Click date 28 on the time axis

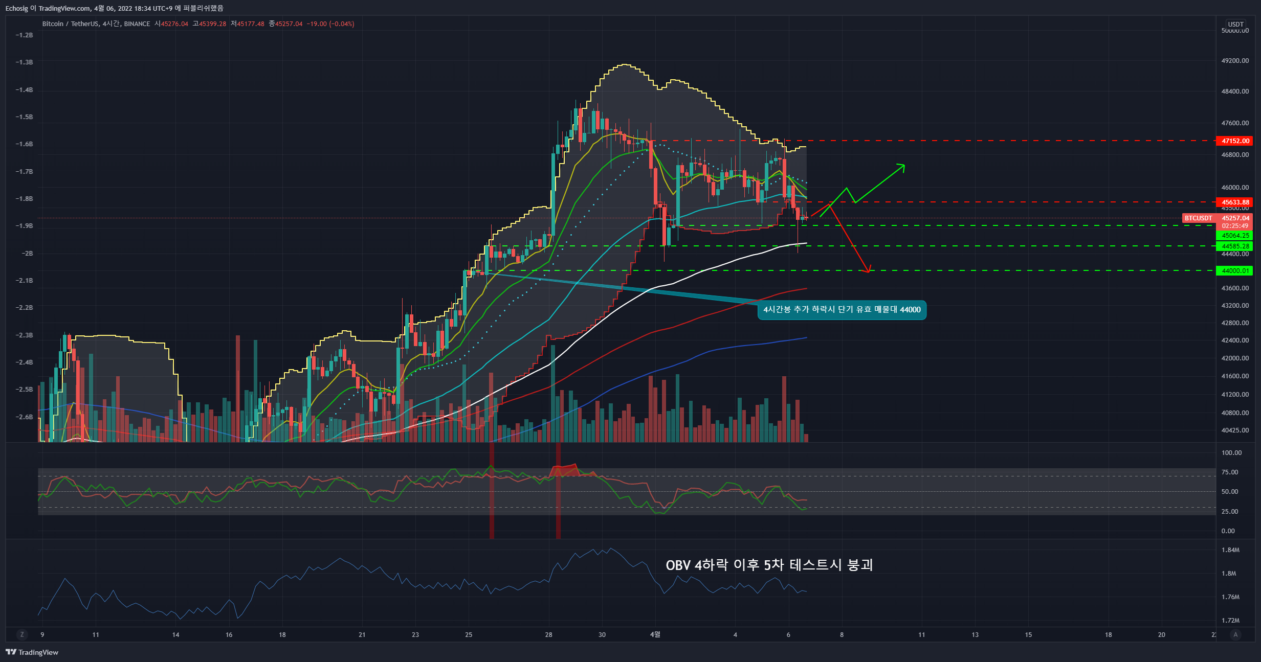(548, 634)
